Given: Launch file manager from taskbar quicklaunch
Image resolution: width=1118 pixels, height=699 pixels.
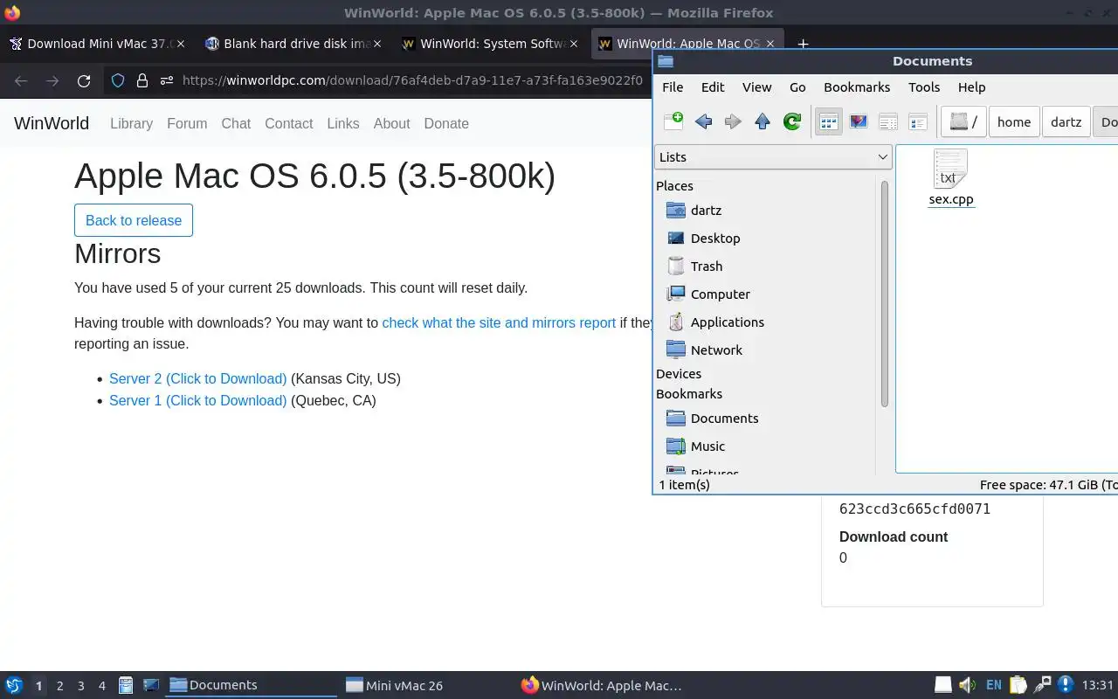Looking at the screenshot, I should (x=126, y=685).
